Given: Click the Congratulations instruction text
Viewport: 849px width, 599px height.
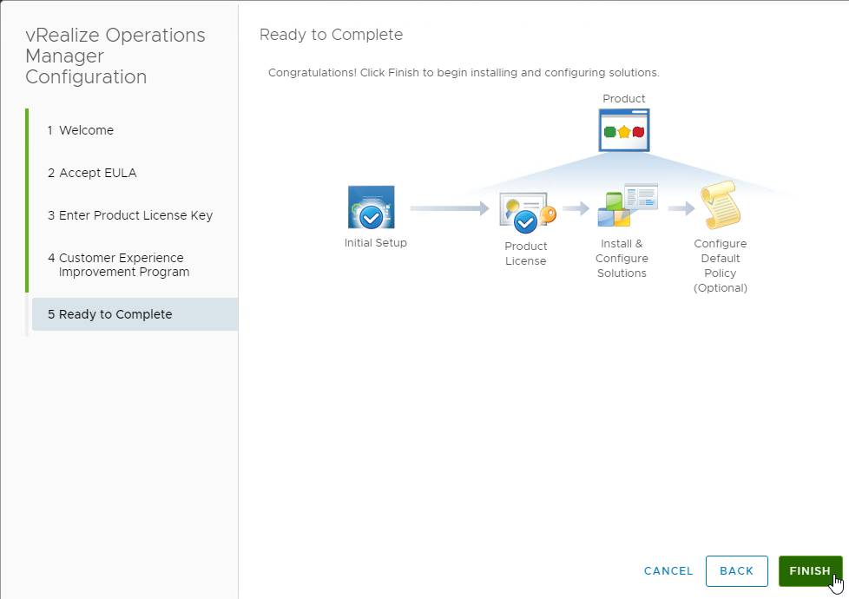Looking at the screenshot, I should [464, 73].
